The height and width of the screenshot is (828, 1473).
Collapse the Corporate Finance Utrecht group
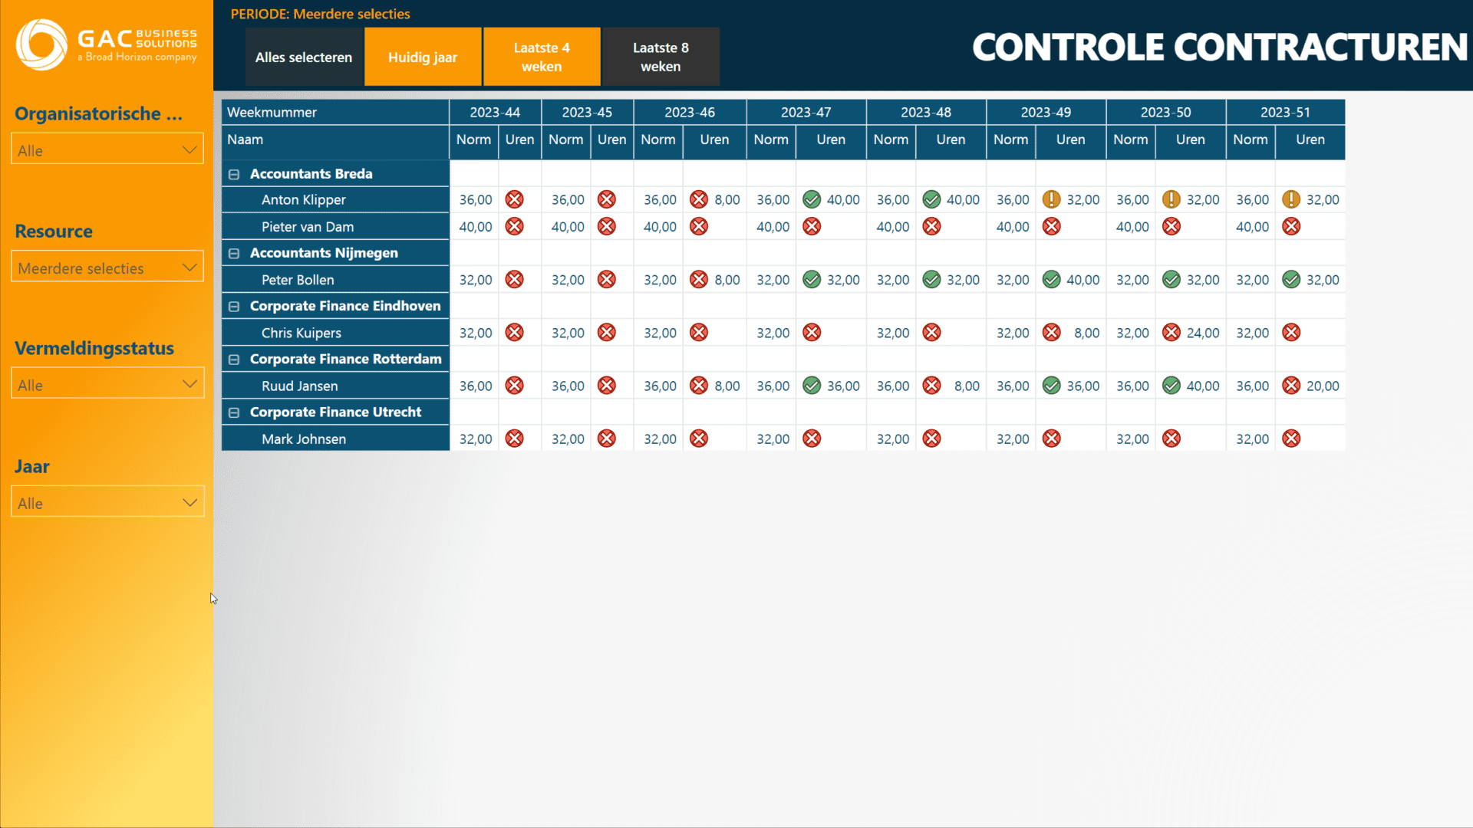click(234, 412)
